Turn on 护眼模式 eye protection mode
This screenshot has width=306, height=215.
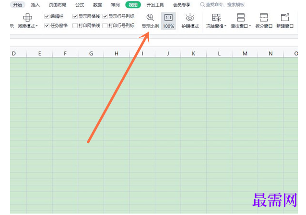click(190, 21)
